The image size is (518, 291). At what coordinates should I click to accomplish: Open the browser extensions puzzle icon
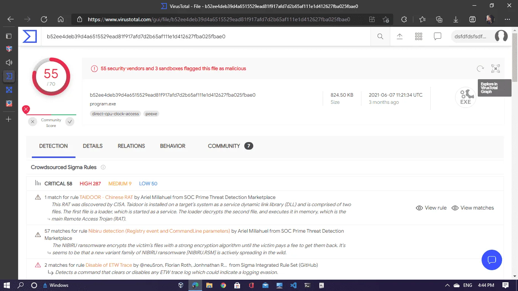pyautogui.click(x=404, y=19)
